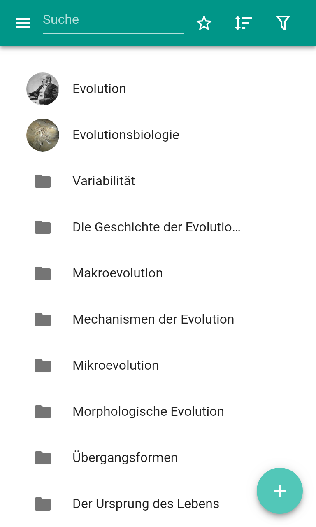Focus the Suche search field

point(114,21)
